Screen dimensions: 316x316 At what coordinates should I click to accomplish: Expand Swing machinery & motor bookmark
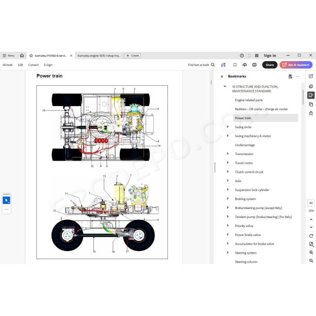[x=228, y=135]
